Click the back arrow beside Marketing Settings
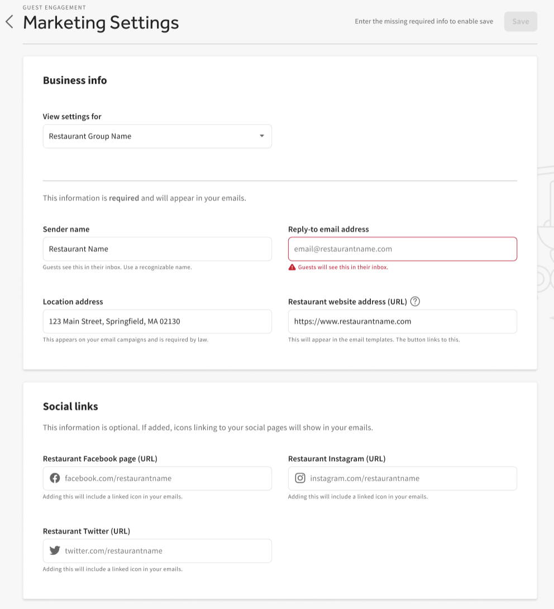554x609 pixels. click(x=9, y=22)
